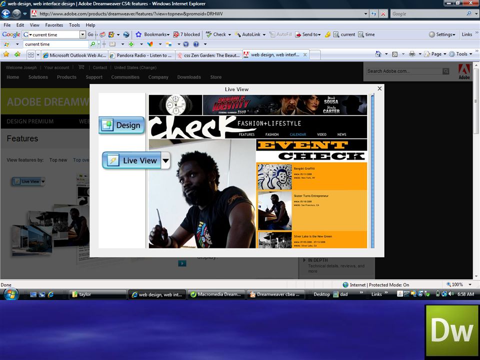Click the Windows Start orb
This screenshot has height=360, width=480.
pos(11,294)
